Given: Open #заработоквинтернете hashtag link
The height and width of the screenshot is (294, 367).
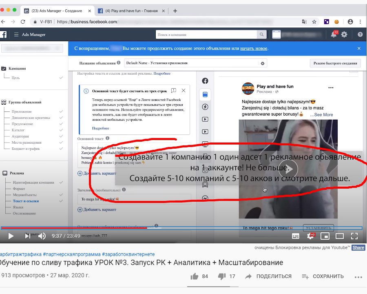Looking at the screenshot, I should pos(128,254).
